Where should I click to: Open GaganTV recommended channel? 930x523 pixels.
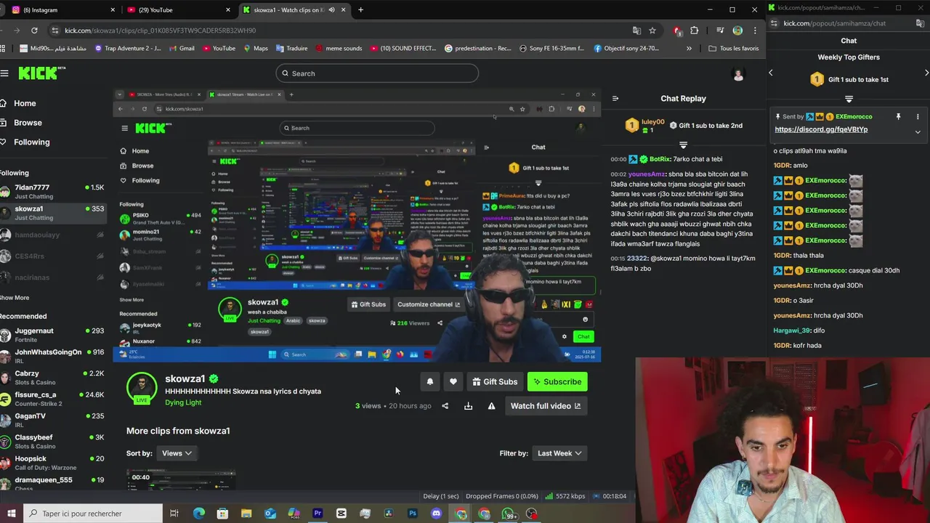[52, 420]
